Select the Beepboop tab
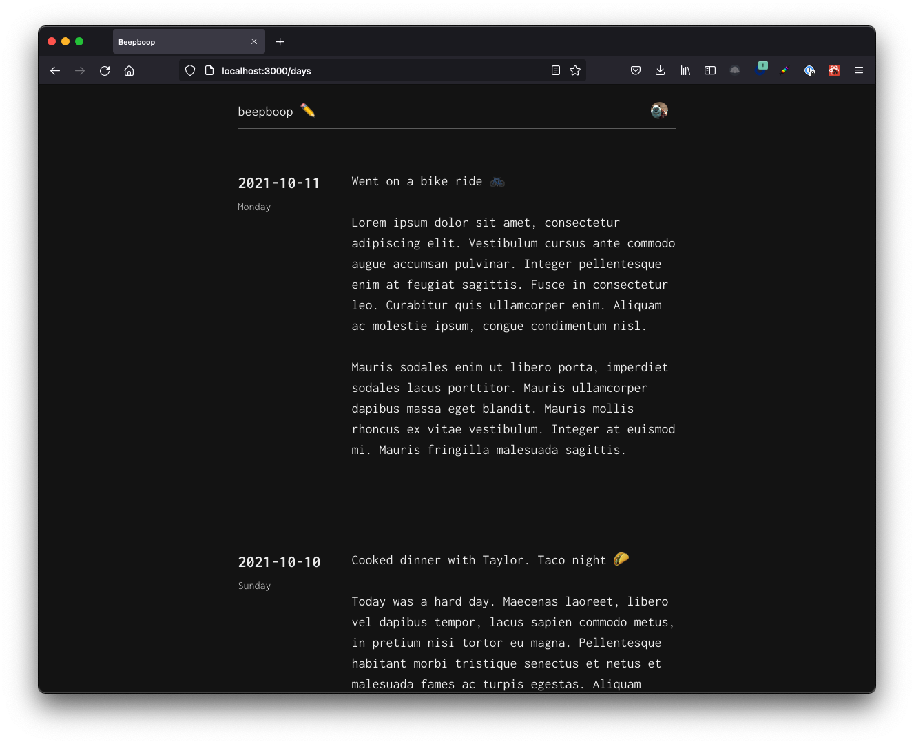 189,41
